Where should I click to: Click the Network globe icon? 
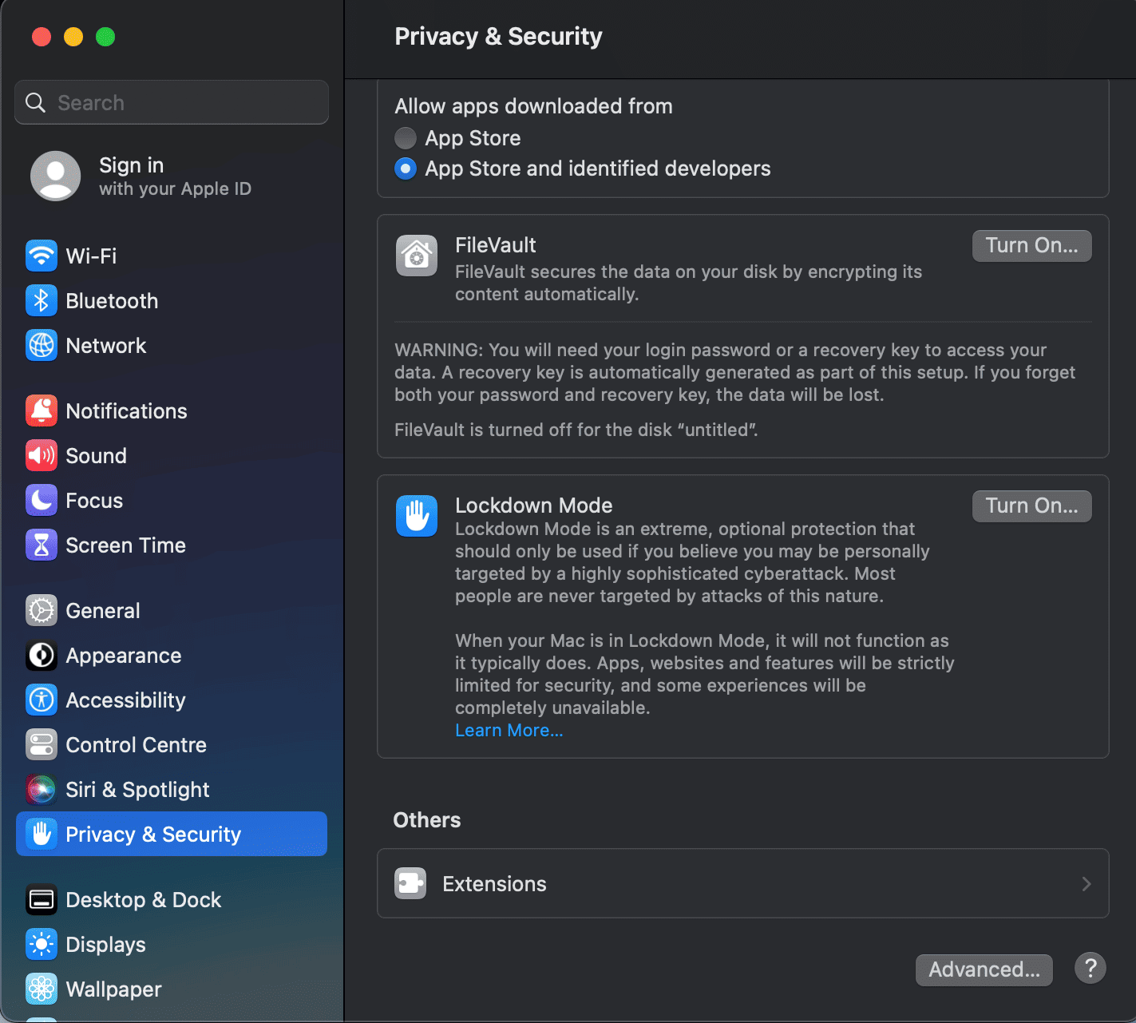tap(42, 345)
